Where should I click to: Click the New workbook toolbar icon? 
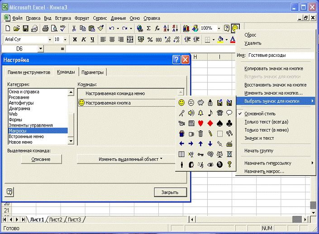8,28
